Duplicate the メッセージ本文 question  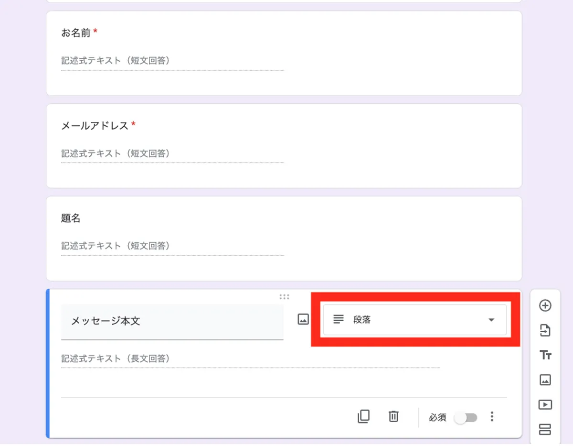click(x=364, y=416)
